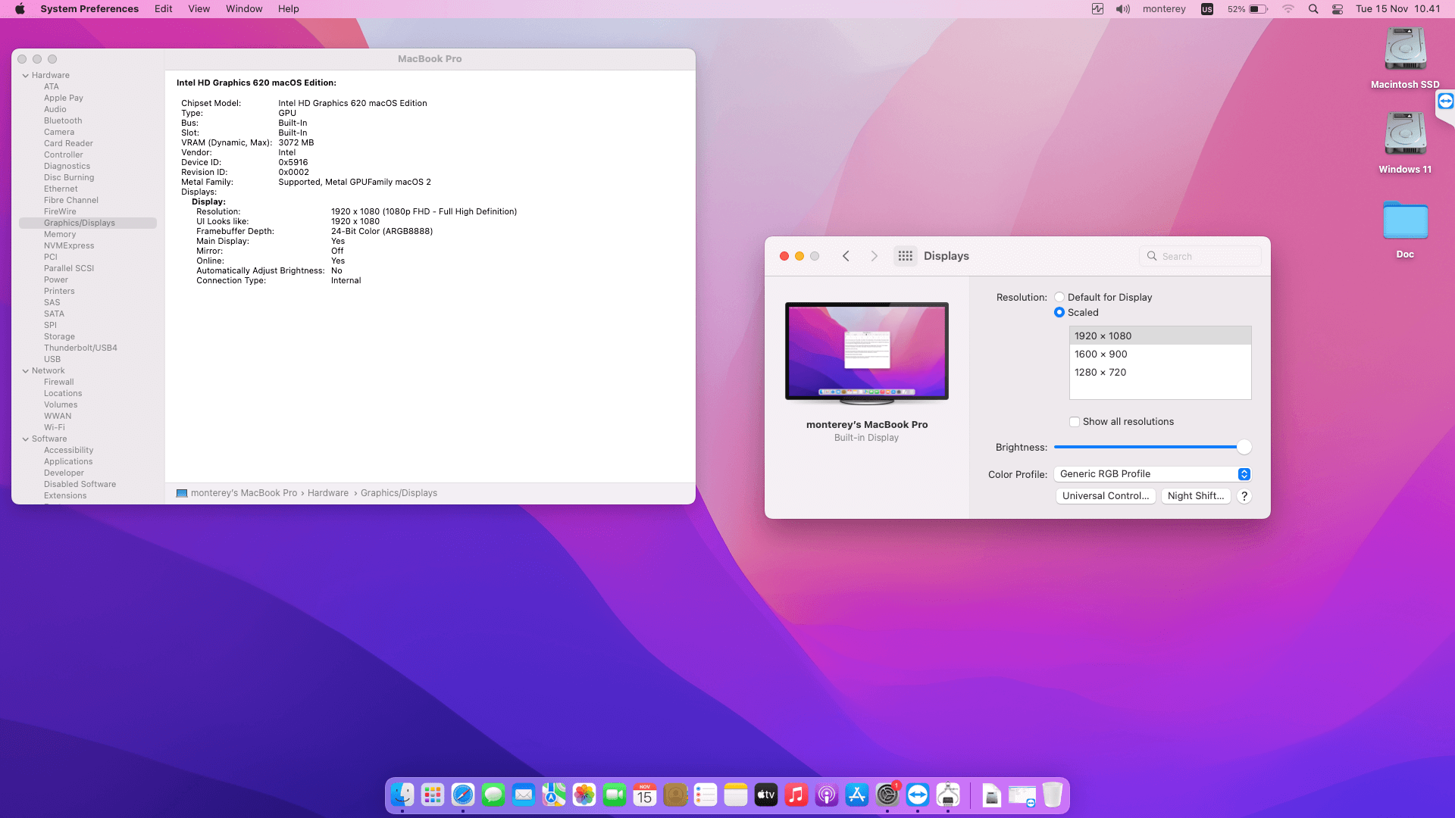Image resolution: width=1455 pixels, height=818 pixels.
Task: Collapse the Network tree section
Action: [26, 370]
